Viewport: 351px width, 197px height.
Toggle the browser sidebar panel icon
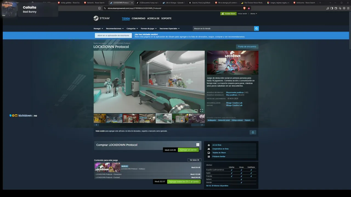[x=332, y=8]
